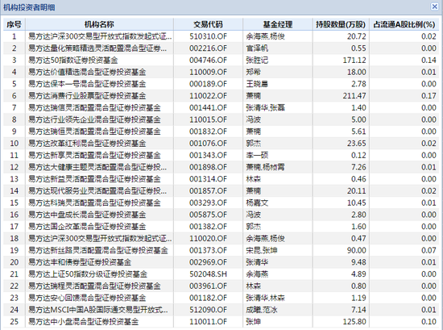The width and height of the screenshot is (443, 330).
Task: Click fund manager 李一硕
Action: [257, 156]
